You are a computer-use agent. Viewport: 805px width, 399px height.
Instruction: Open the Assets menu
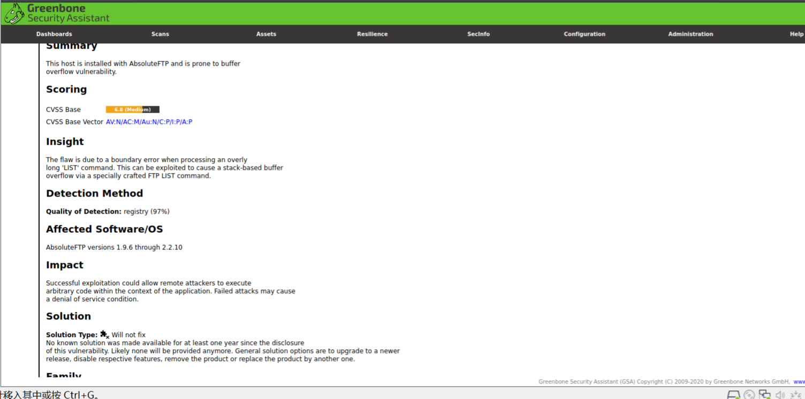tap(266, 34)
